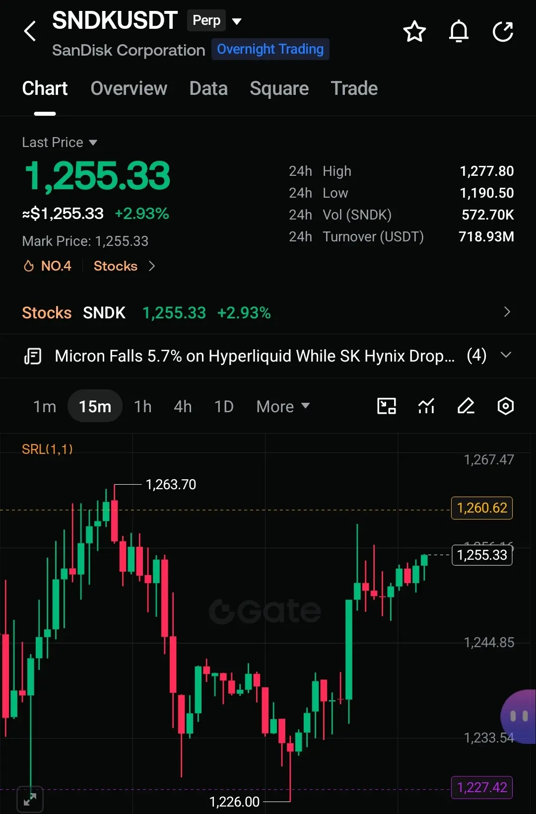The image size is (536, 814).
Task: Tap the SanDisk Corporation name
Action: pos(129,50)
